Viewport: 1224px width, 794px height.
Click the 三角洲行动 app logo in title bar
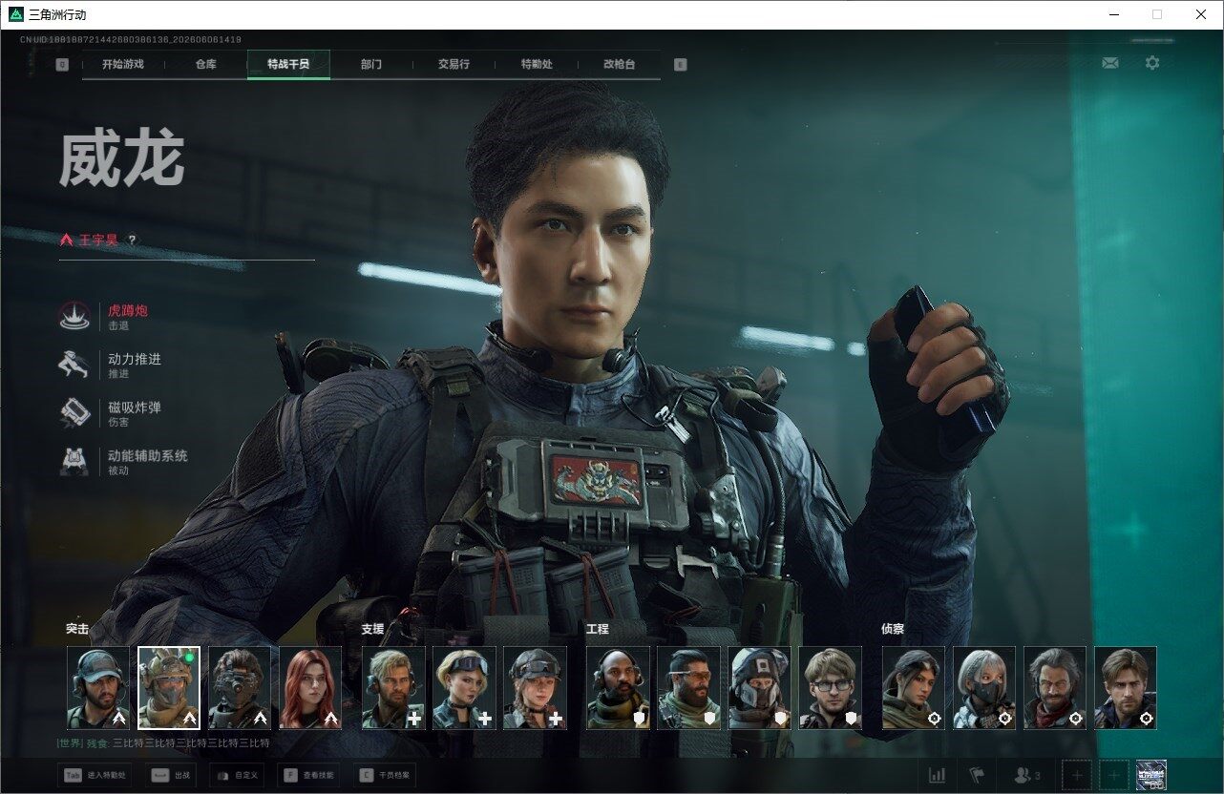pos(15,14)
